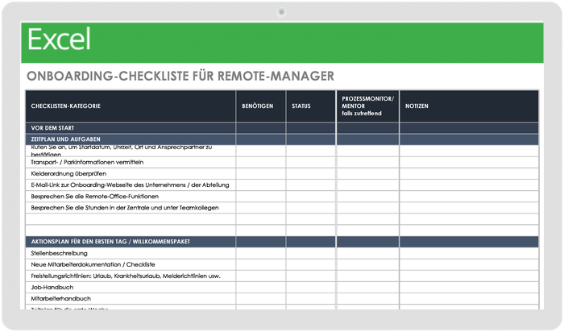Image resolution: width=564 pixels, height=332 pixels.
Task: Select 'Besprechen Sie die Stunden in der Zentrale' cell
Action: pos(131,208)
